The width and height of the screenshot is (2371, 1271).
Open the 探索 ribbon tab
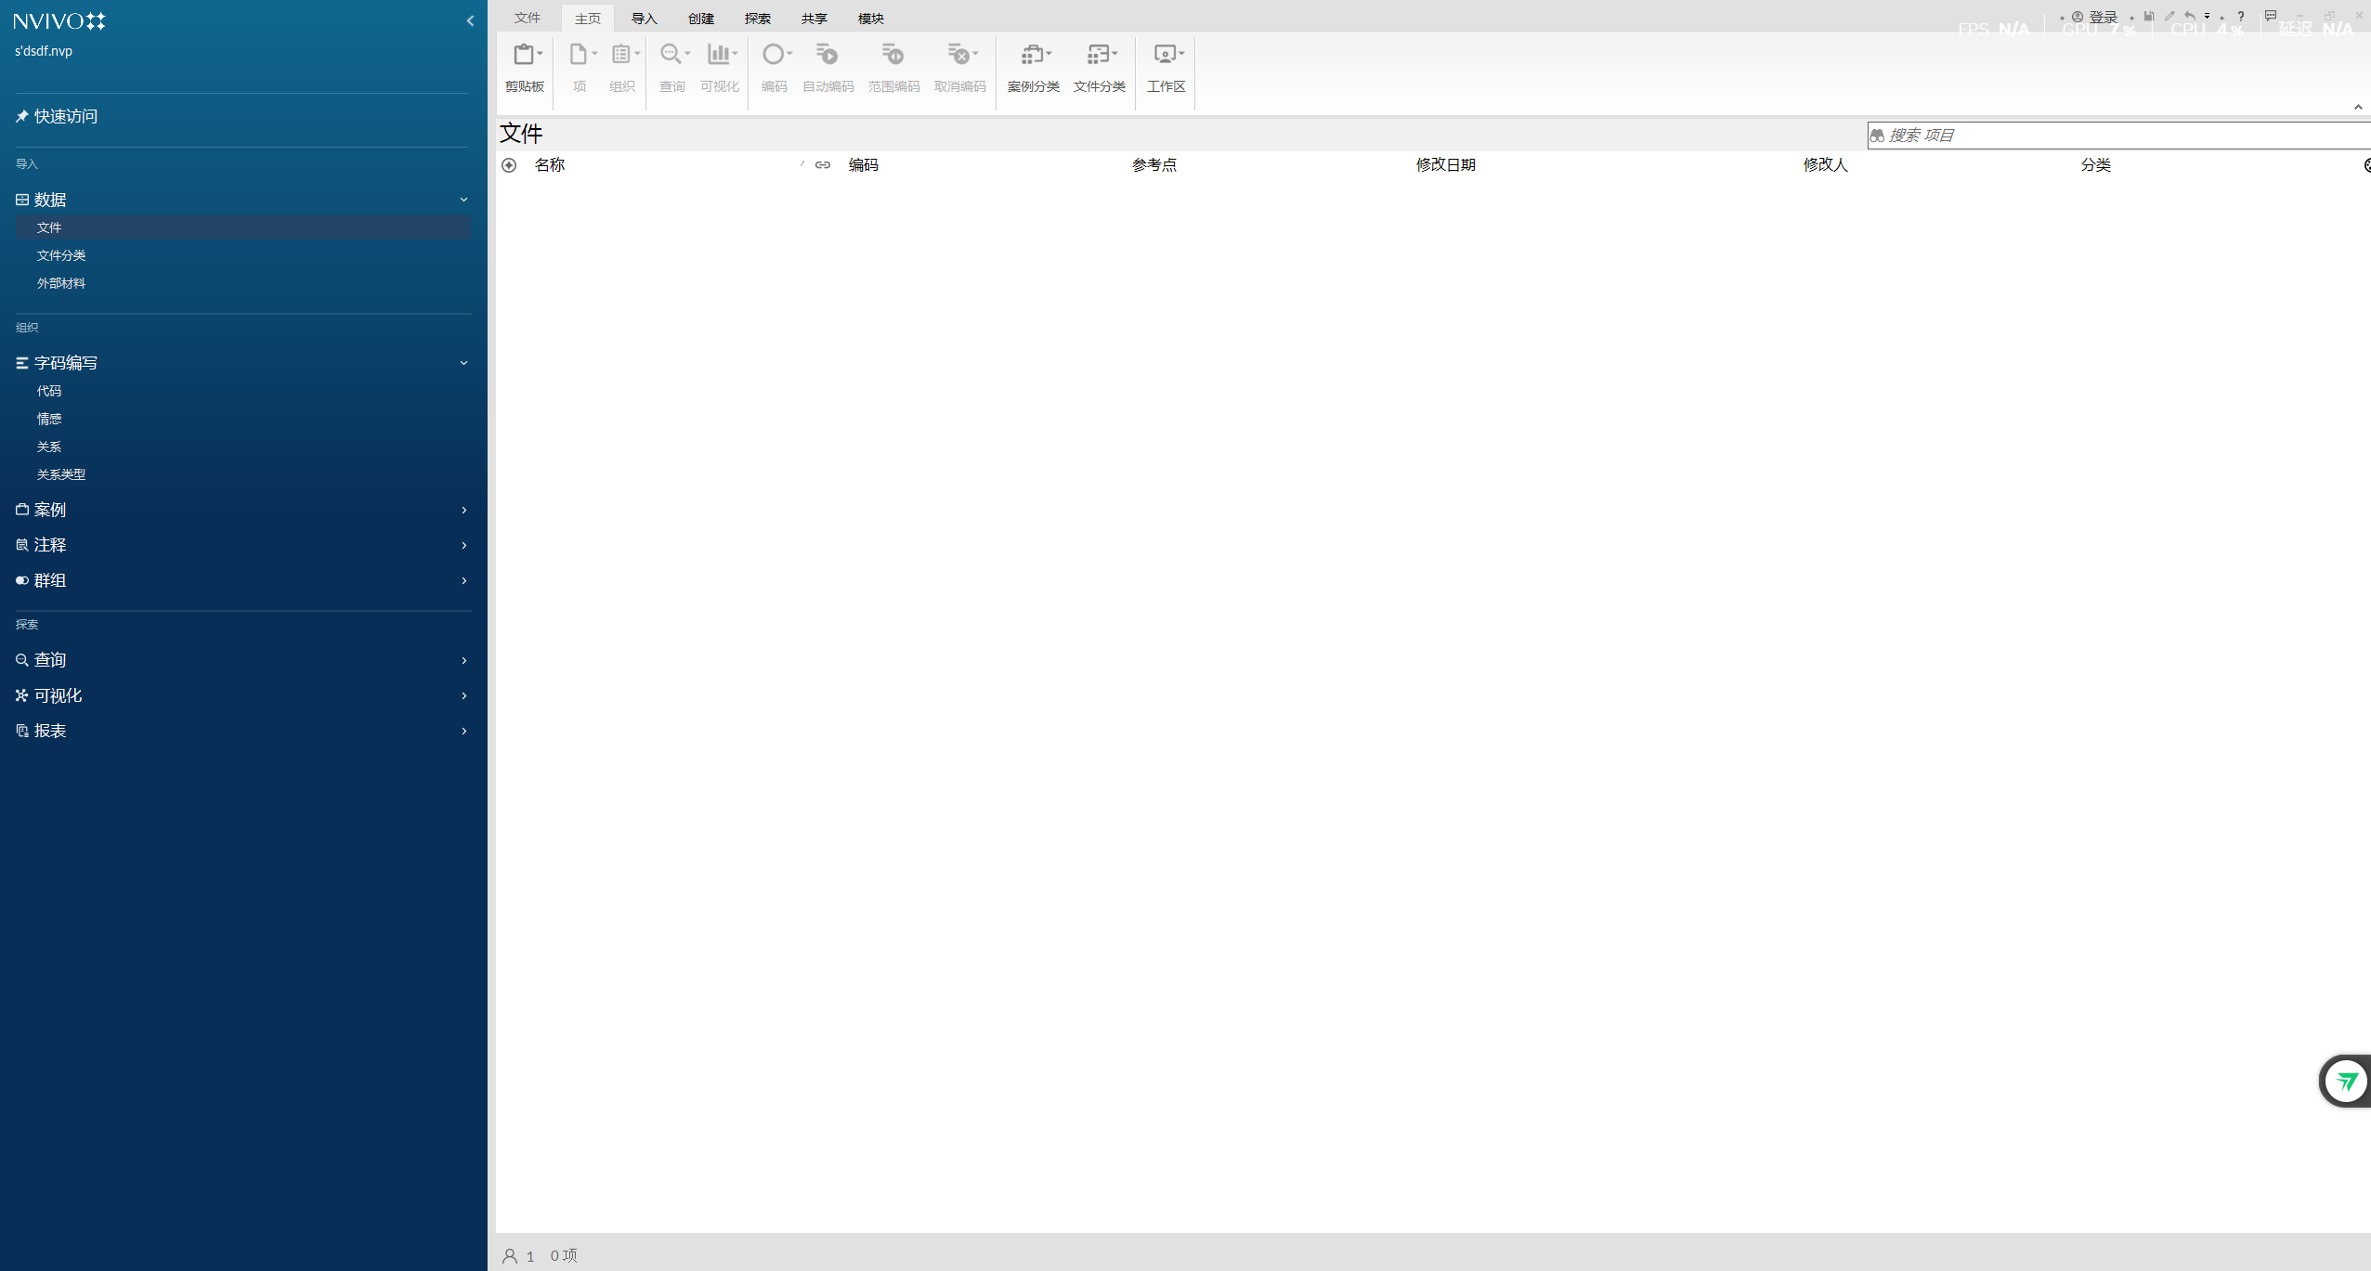click(x=757, y=19)
